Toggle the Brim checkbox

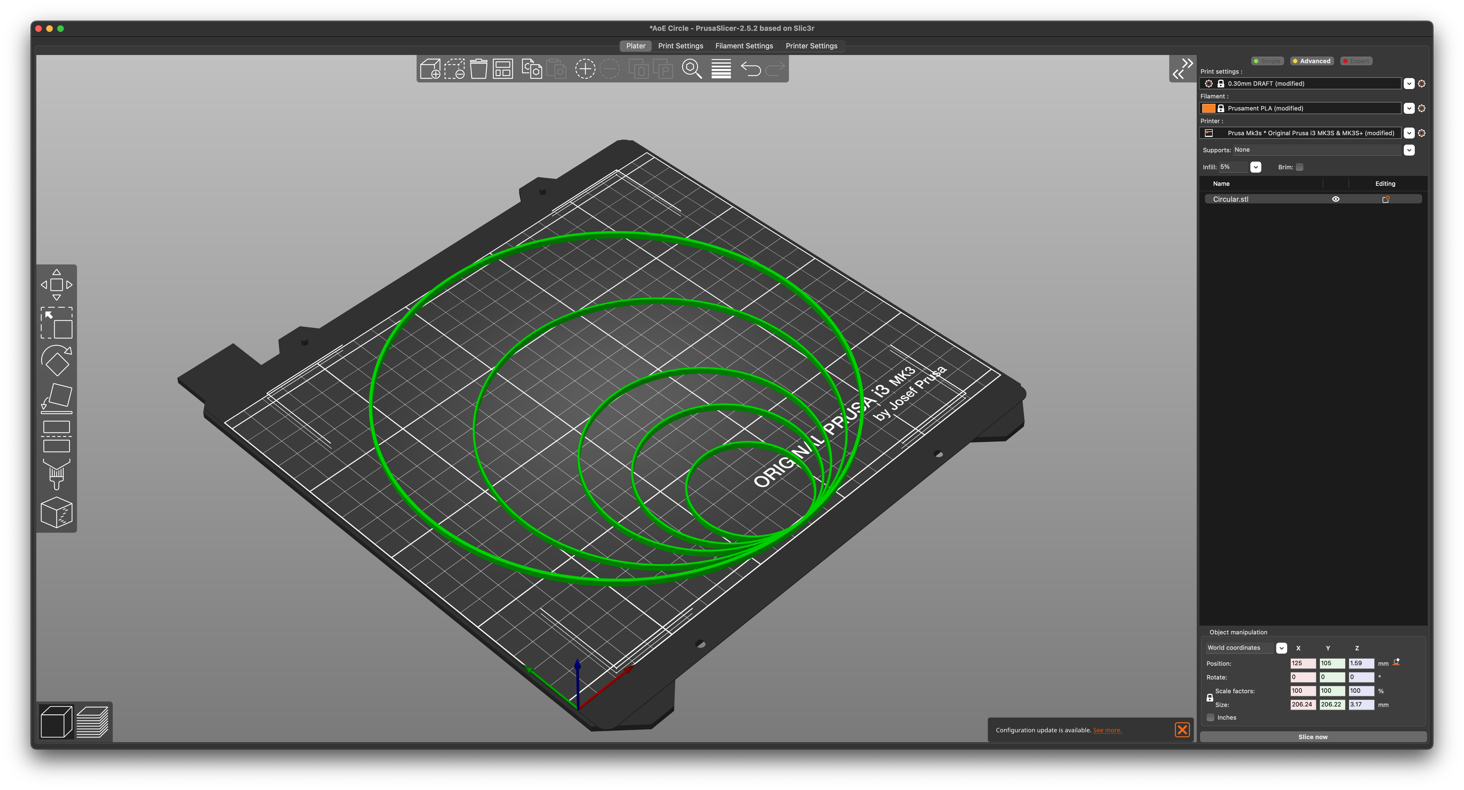pyautogui.click(x=1300, y=167)
